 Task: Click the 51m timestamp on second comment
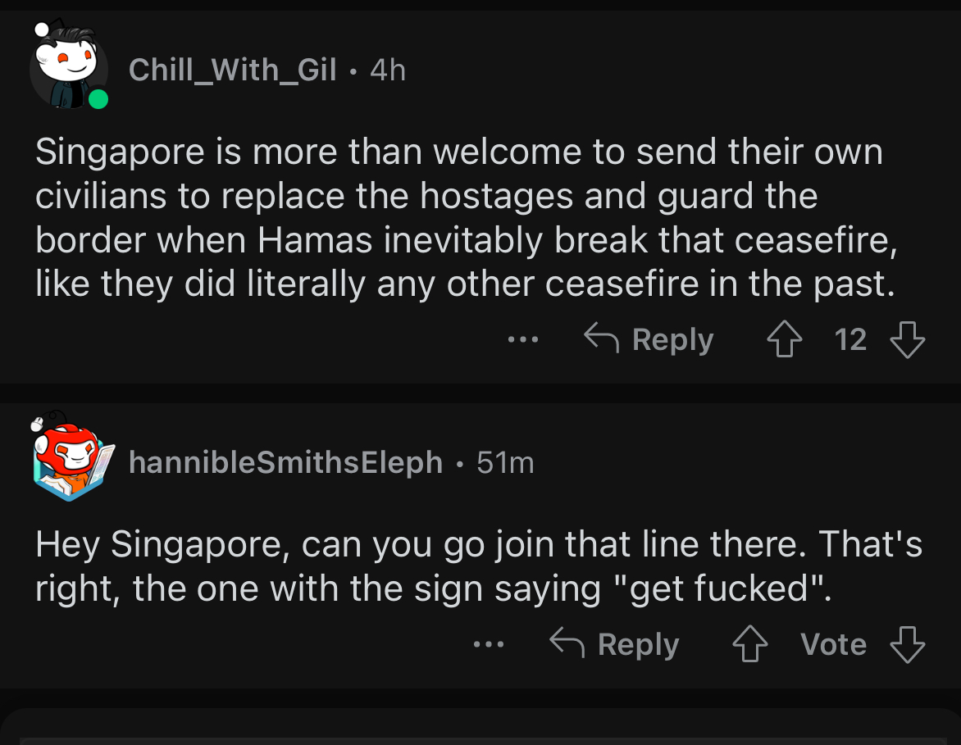pos(505,463)
